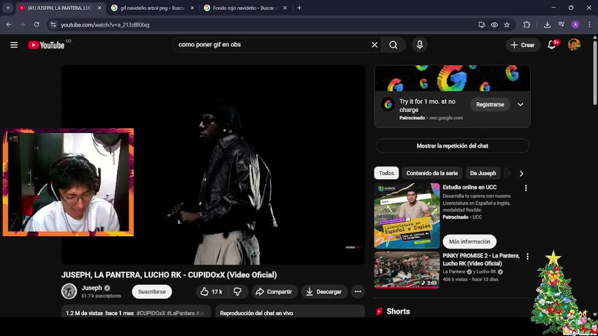Click the address bar URL
Image resolution: width=598 pixels, height=336 pixels.
(x=105, y=25)
